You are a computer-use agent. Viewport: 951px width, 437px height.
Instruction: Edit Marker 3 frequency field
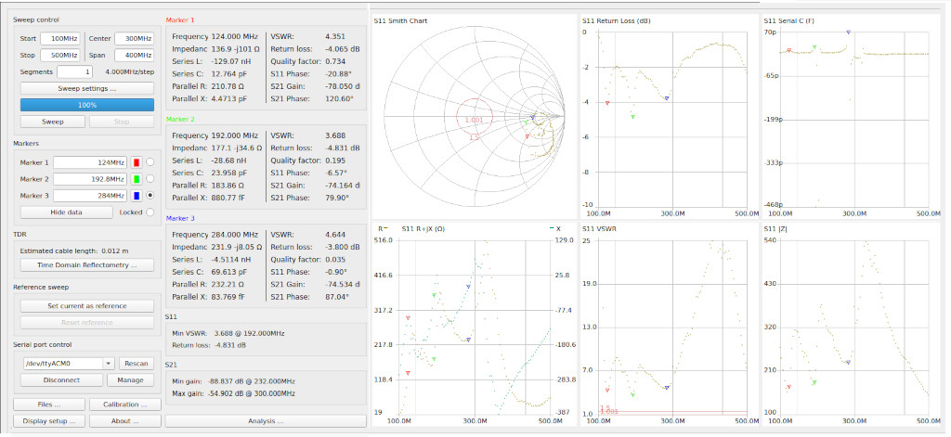90,196
